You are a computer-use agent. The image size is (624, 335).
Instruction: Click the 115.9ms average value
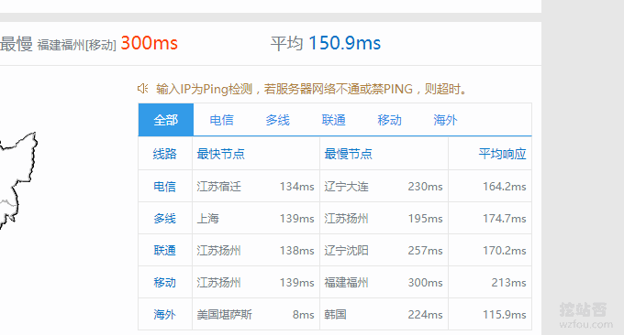coord(504,315)
